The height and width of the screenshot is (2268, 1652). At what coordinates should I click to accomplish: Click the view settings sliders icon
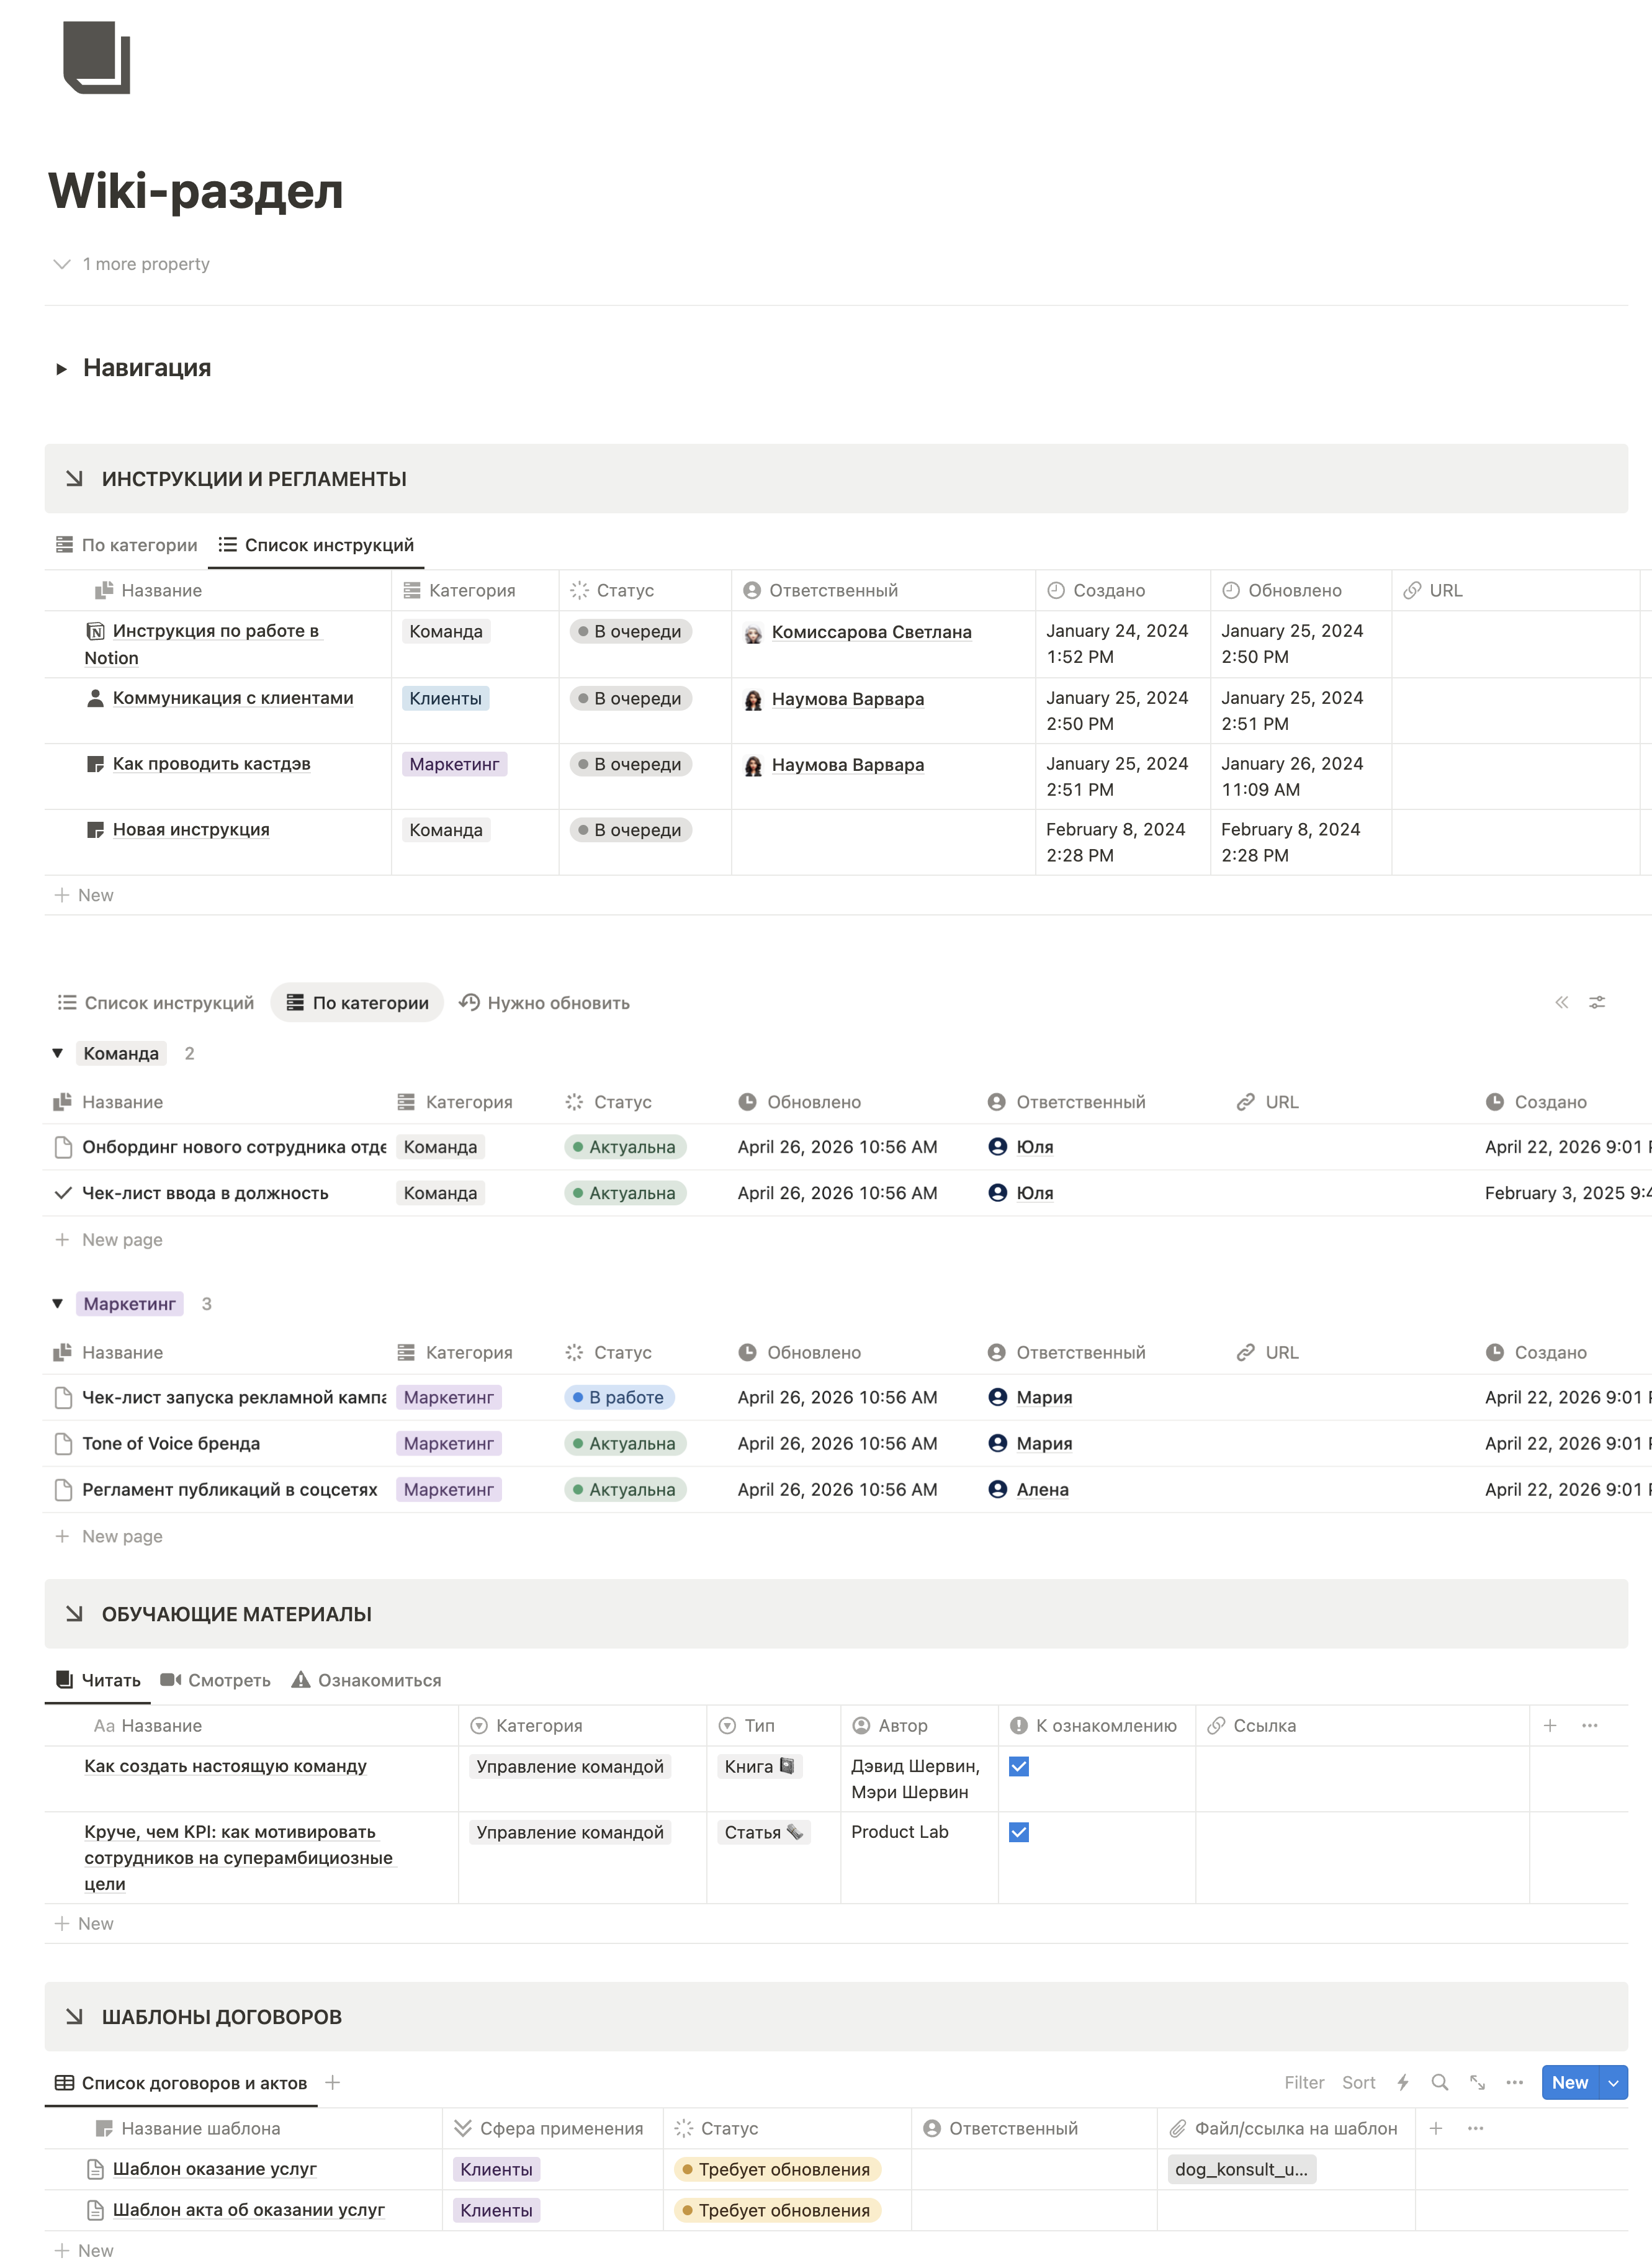click(1597, 1002)
